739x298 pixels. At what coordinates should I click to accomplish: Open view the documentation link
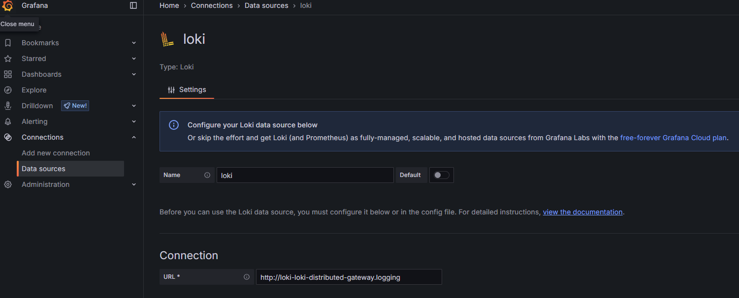pos(583,212)
